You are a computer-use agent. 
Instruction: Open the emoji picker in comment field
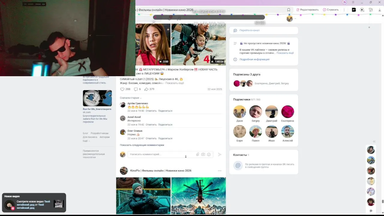tap(209, 154)
